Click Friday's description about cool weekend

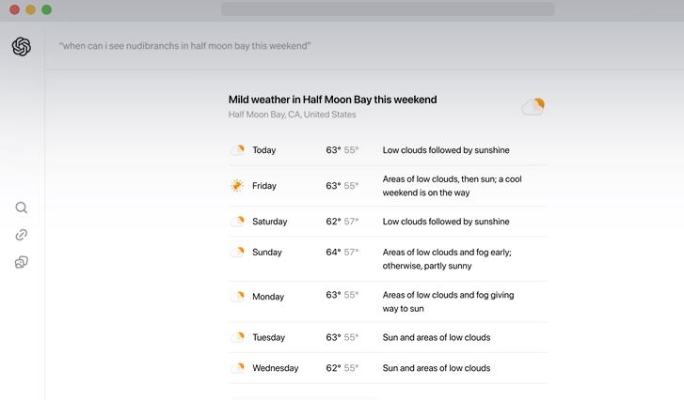pyautogui.click(x=452, y=186)
